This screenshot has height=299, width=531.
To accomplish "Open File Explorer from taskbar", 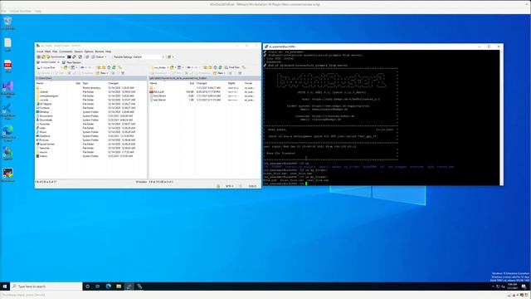I will (119, 287).
